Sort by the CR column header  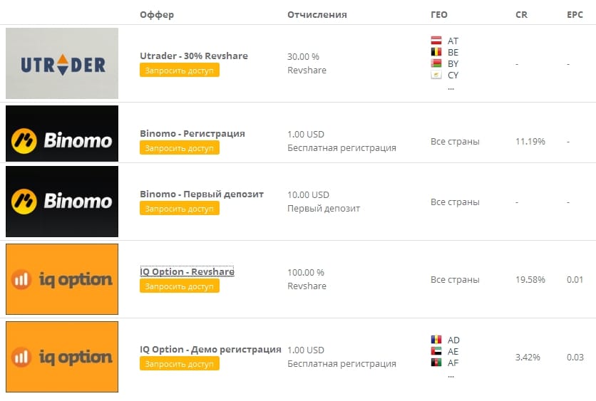click(x=522, y=14)
